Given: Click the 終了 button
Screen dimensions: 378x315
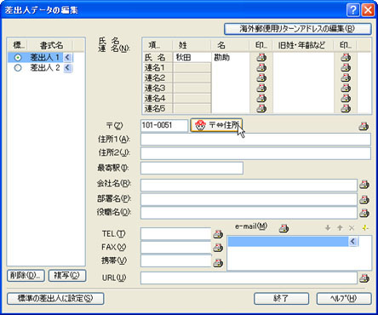Looking at the screenshot, I should tap(281, 299).
